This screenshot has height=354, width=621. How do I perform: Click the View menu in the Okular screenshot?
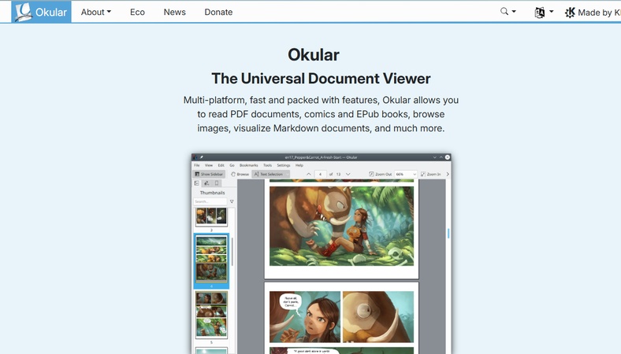[209, 165]
